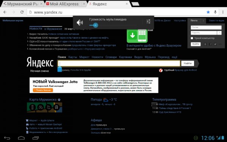Tap the blue bookmark star
This screenshot has height=142, width=227.
[x=208, y=12]
